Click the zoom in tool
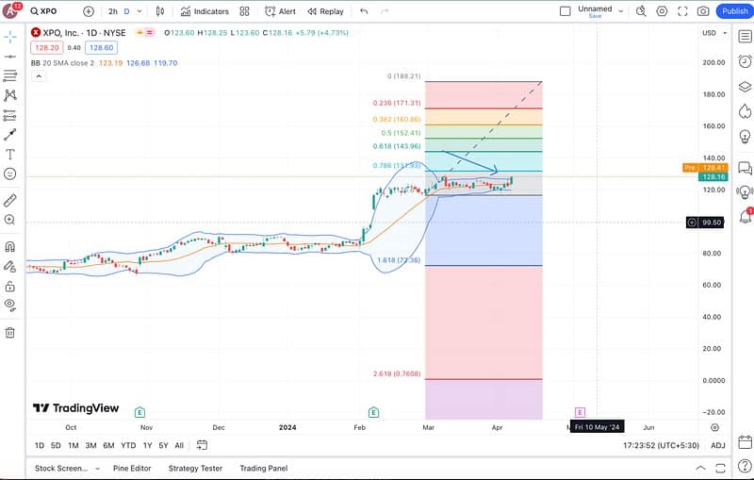 click(10, 220)
